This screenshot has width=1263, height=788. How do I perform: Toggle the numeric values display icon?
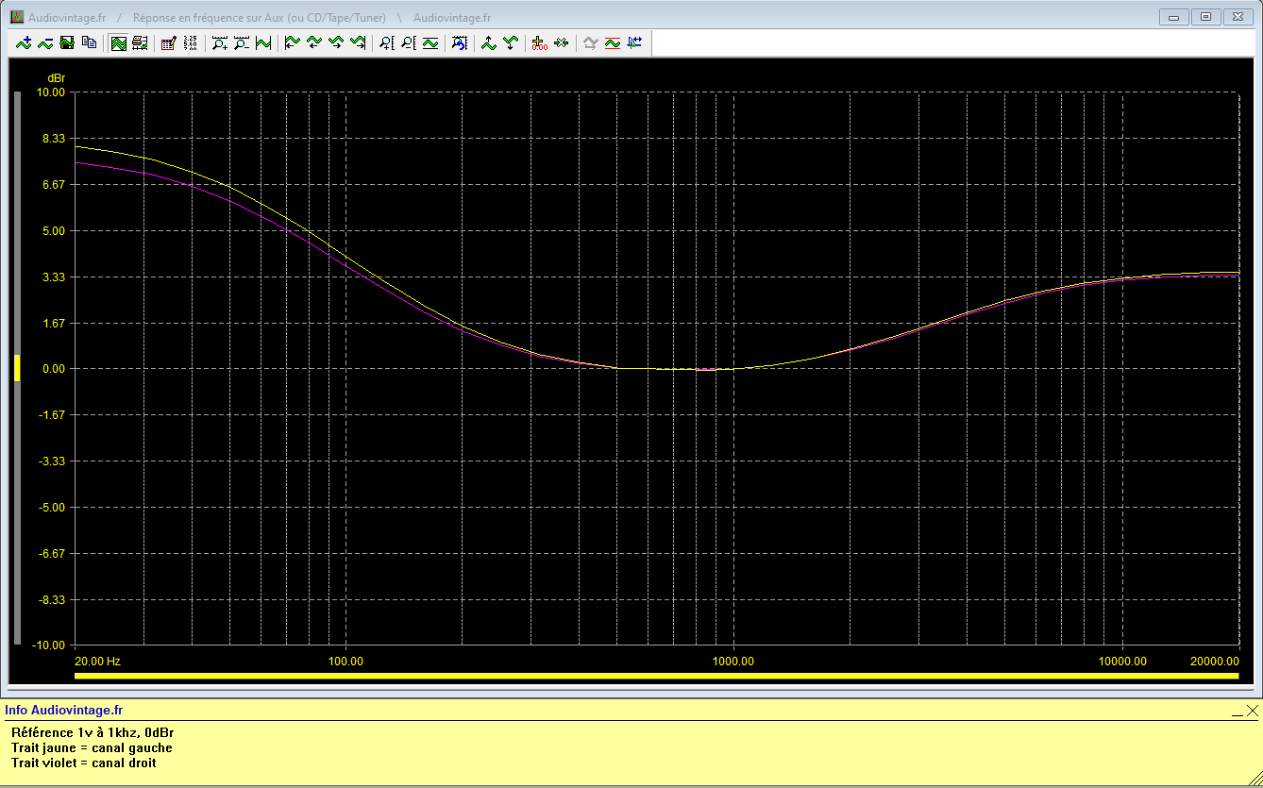pos(191,42)
